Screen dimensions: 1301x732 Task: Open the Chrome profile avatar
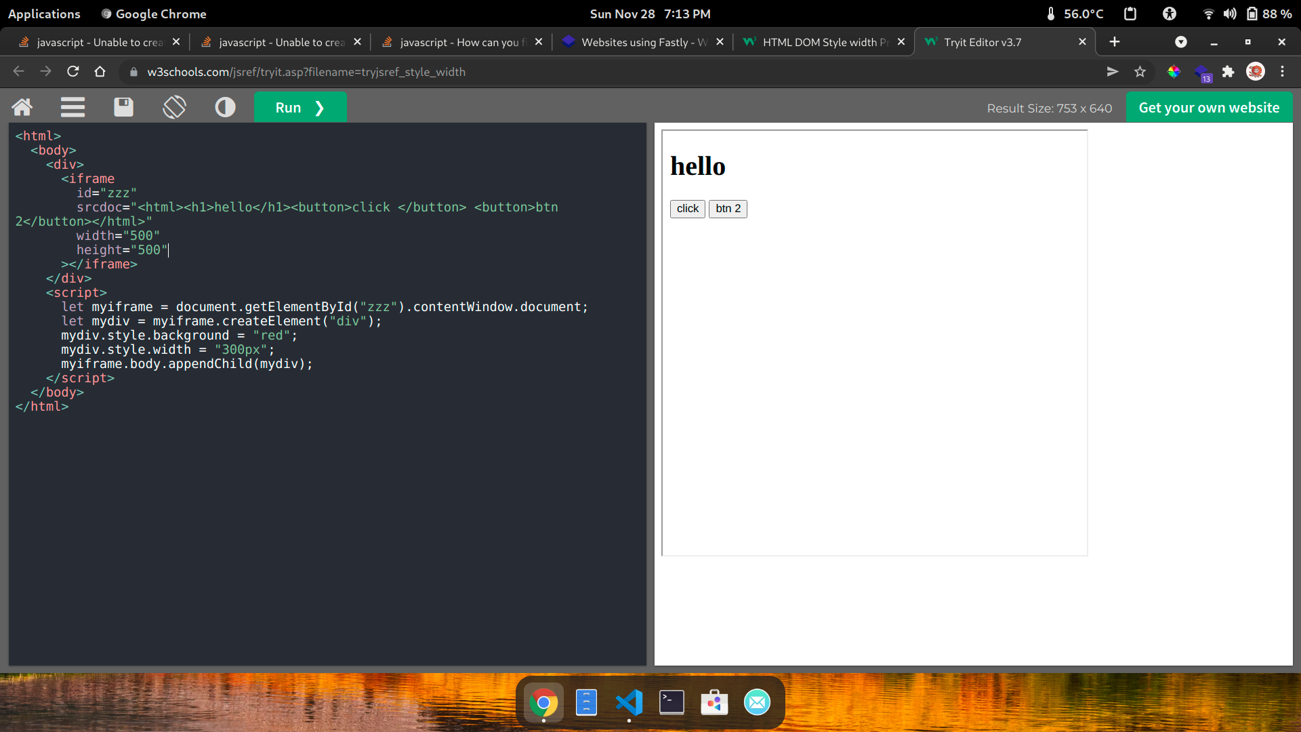click(1256, 72)
